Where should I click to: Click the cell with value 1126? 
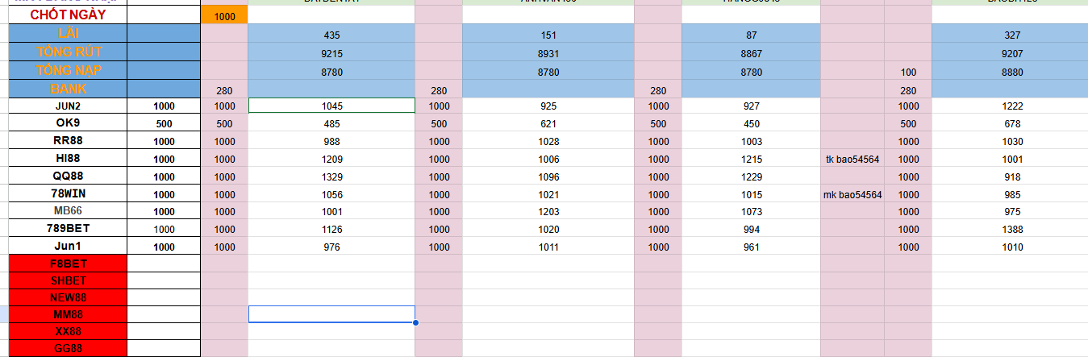331,230
